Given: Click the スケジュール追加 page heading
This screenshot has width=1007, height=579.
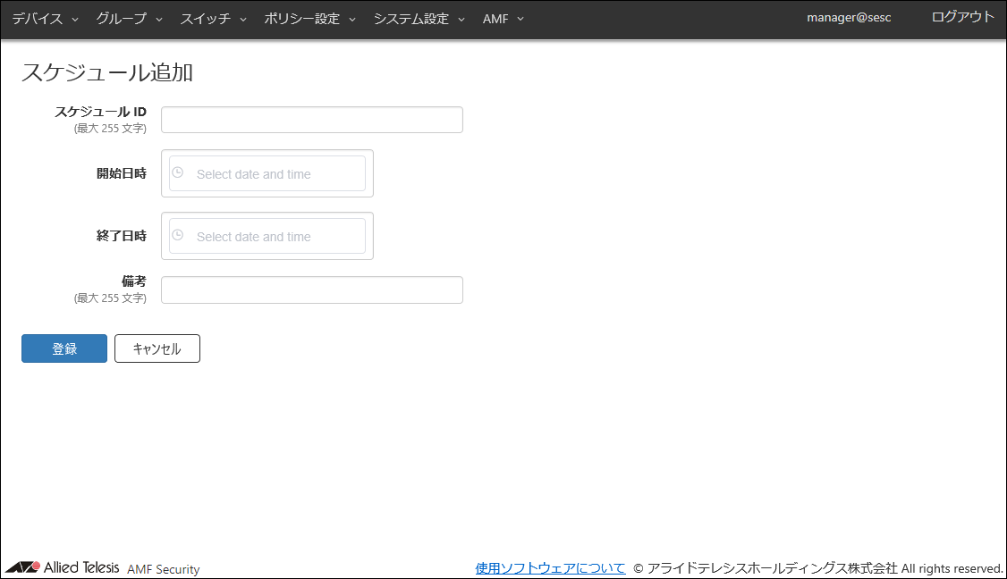Looking at the screenshot, I should tap(107, 72).
